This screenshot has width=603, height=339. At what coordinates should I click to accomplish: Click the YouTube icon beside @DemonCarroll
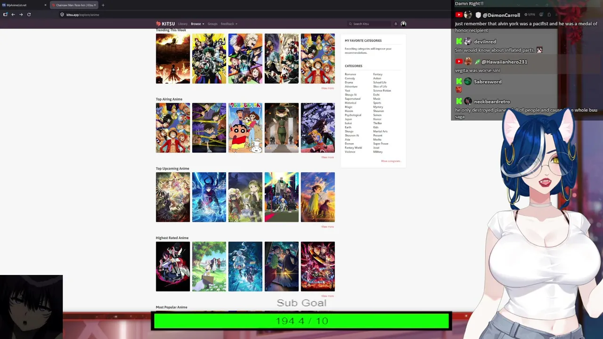[x=459, y=15]
